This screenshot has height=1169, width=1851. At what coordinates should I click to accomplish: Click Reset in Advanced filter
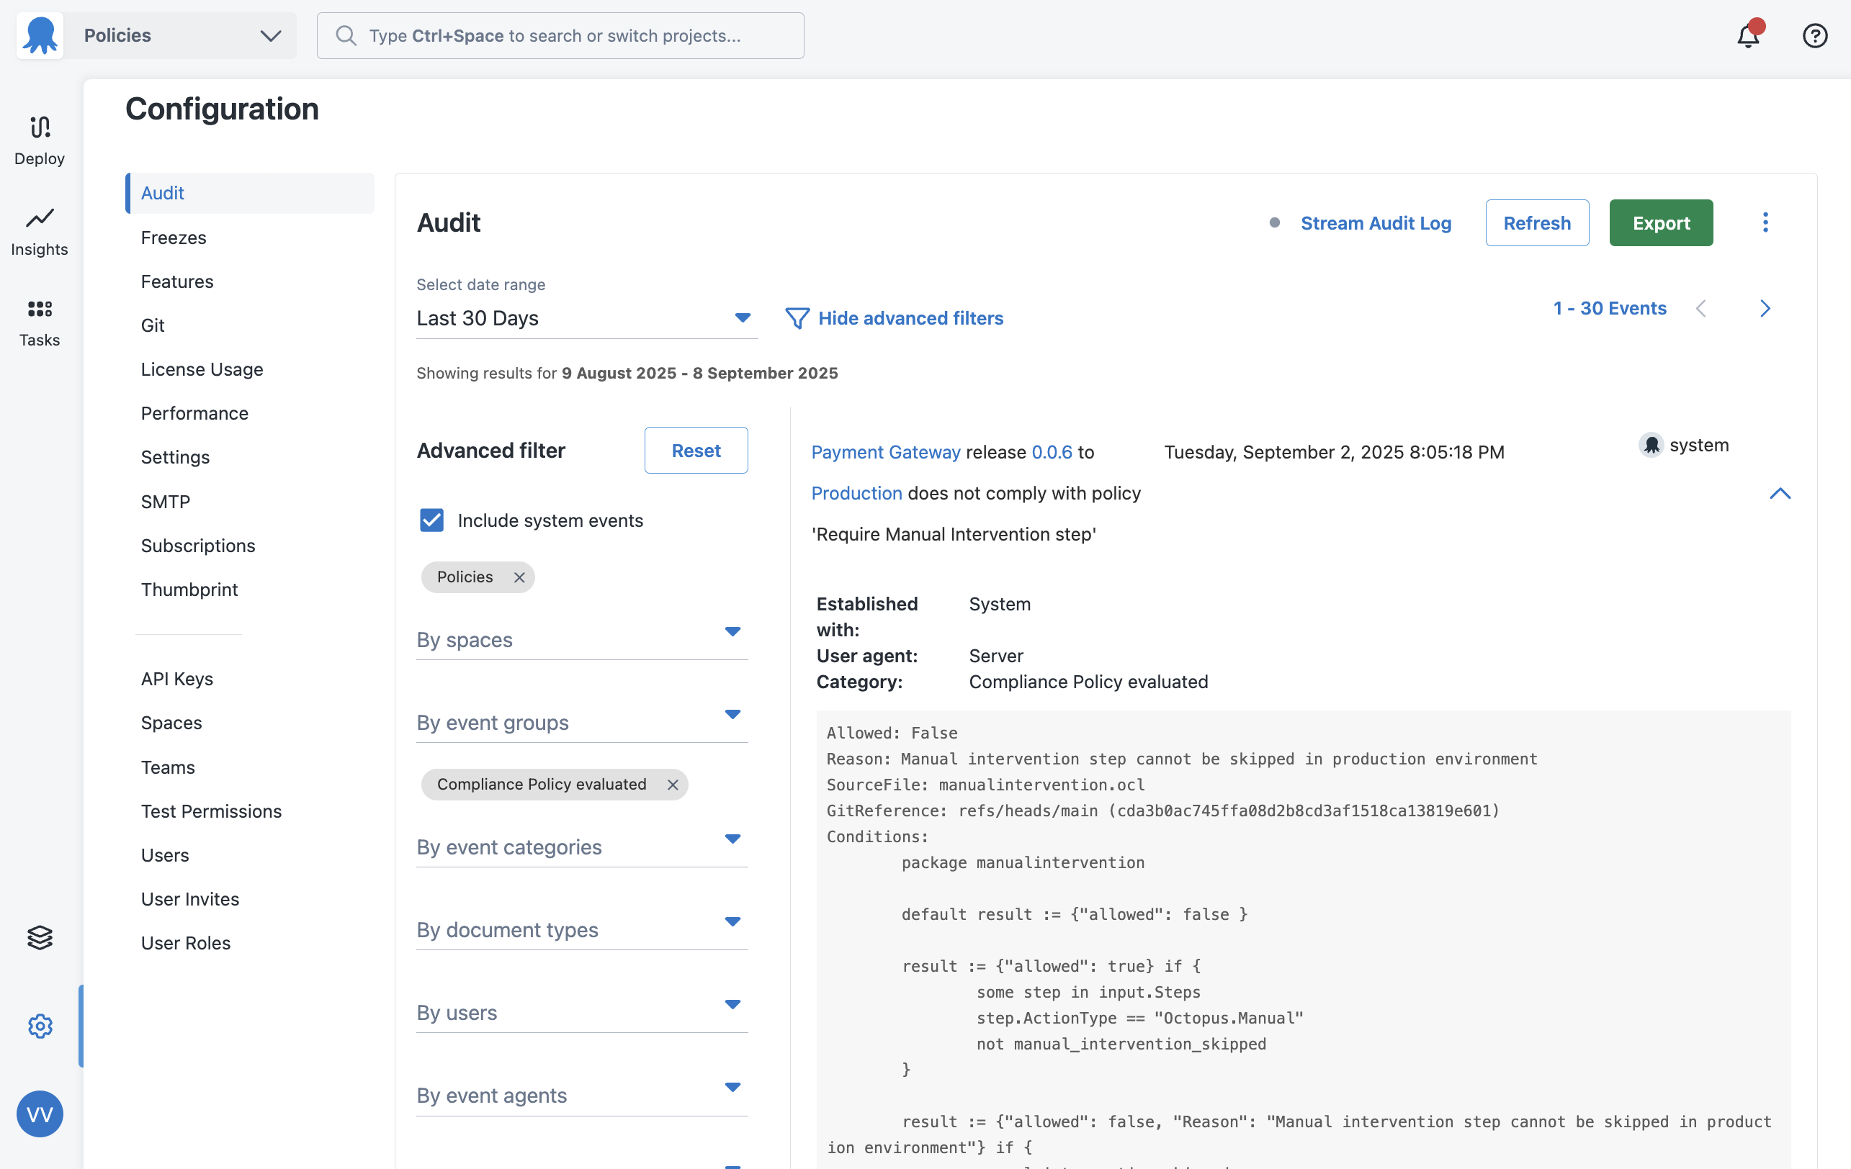coord(696,450)
